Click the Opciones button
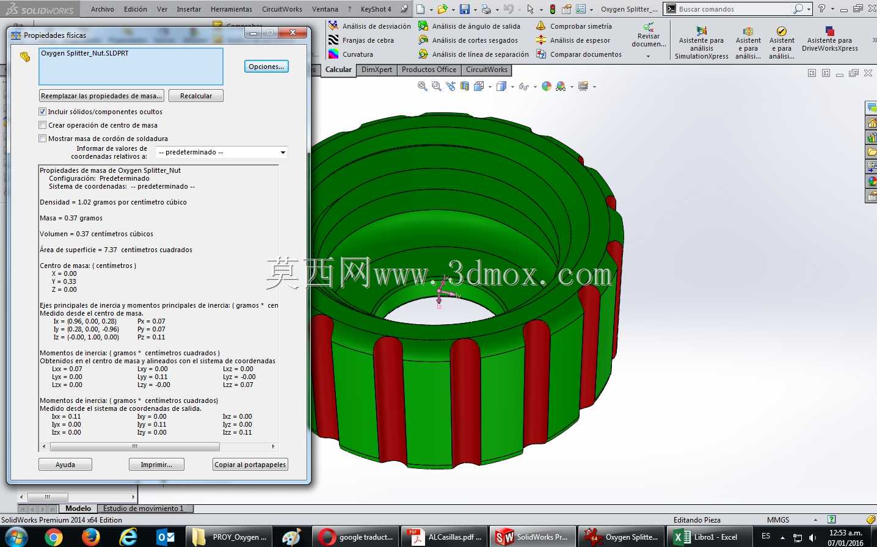Image resolution: width=877 pixels, height=547 pixels. click(266, 67)
